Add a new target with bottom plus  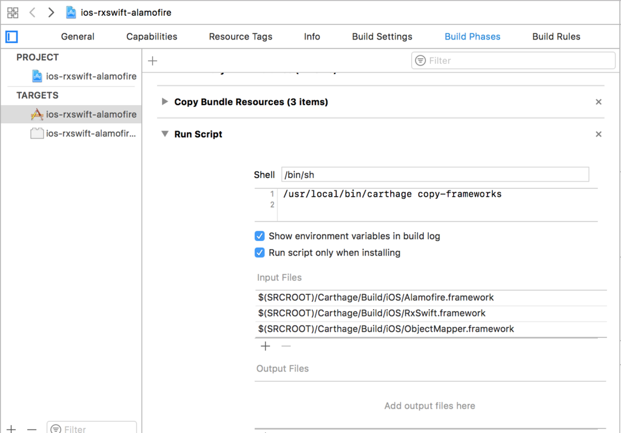point(12,429)
